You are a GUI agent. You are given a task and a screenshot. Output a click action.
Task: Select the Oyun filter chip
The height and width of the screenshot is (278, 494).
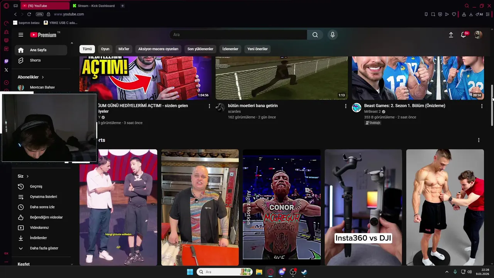click(x=105, y=49)
